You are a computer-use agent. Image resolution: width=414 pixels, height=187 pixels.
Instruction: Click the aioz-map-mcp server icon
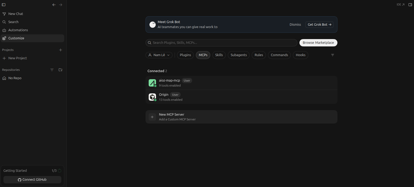pyautogui.click(x=152, y=83)
